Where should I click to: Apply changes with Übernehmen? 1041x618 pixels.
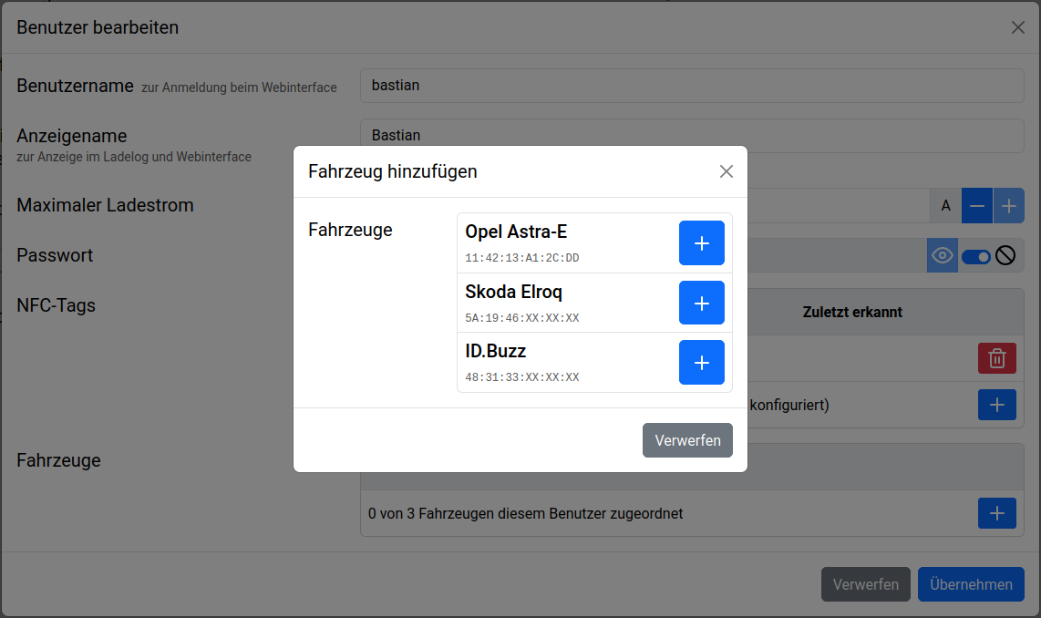click(x=971, y=584)
